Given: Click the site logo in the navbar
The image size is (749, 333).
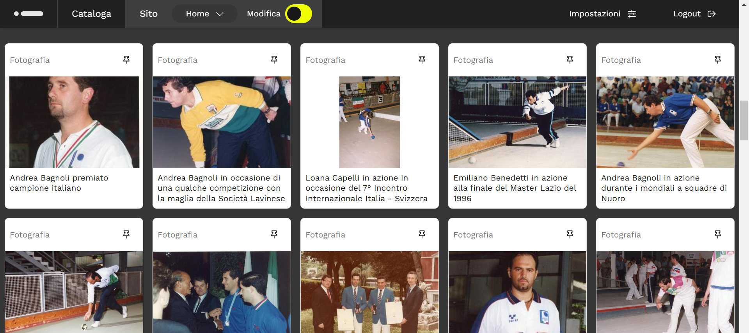Looking at the screenshot, I should pos(28,14).
